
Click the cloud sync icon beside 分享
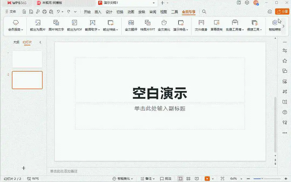pyautogui.click(x=270, y=12)
